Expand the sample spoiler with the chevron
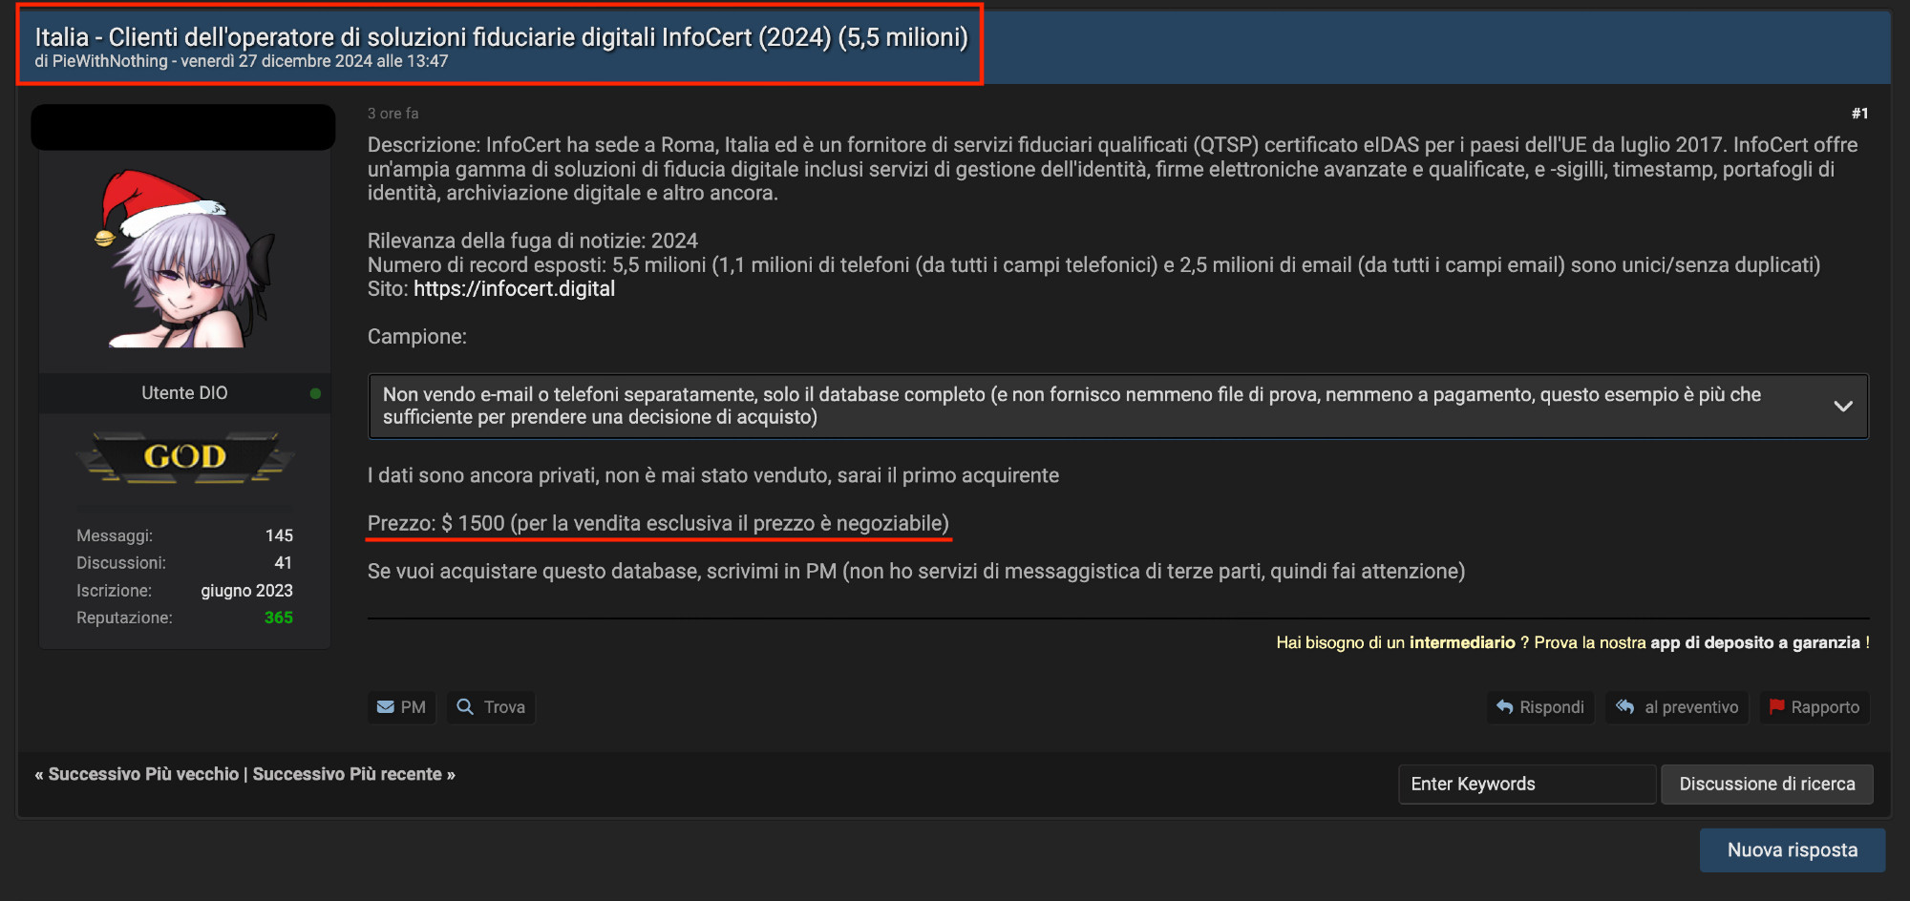 pos(1842,407)
